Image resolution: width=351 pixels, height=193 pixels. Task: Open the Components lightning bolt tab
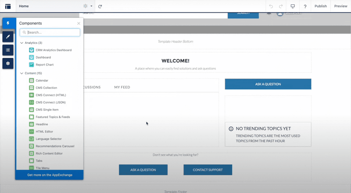[x=7, y=24]
